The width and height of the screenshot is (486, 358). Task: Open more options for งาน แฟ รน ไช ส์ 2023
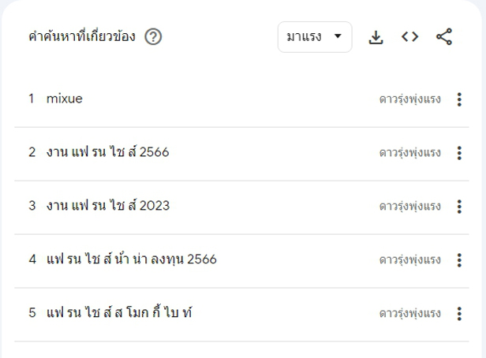tap(459, 207)
